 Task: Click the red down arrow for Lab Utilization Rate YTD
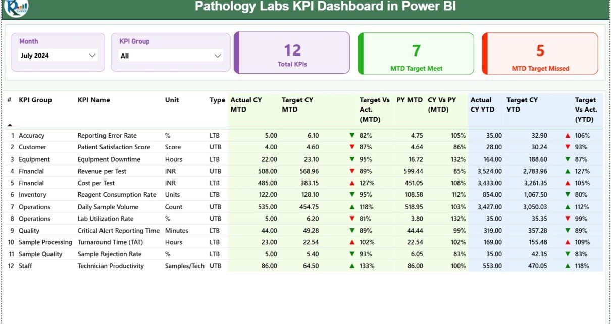568,219
